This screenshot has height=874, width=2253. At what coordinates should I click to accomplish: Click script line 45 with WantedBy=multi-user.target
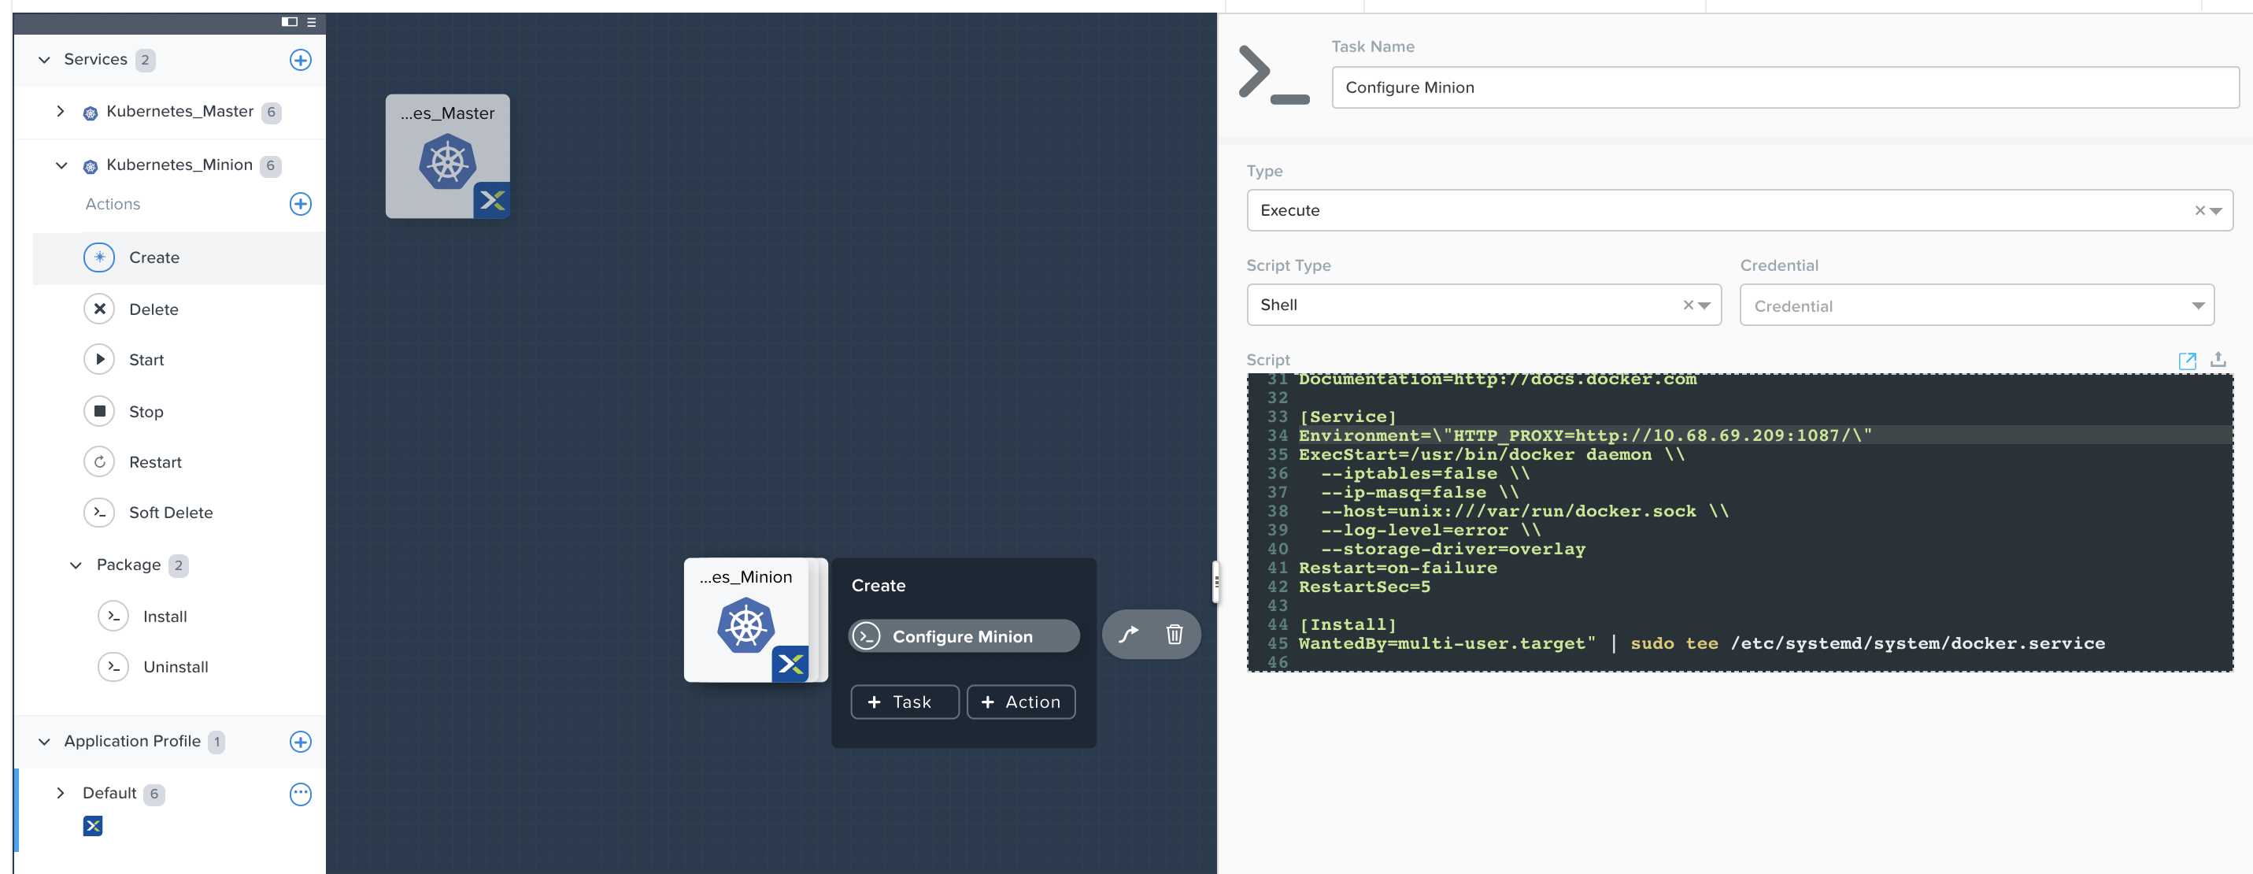click(x=1701, y=644)
